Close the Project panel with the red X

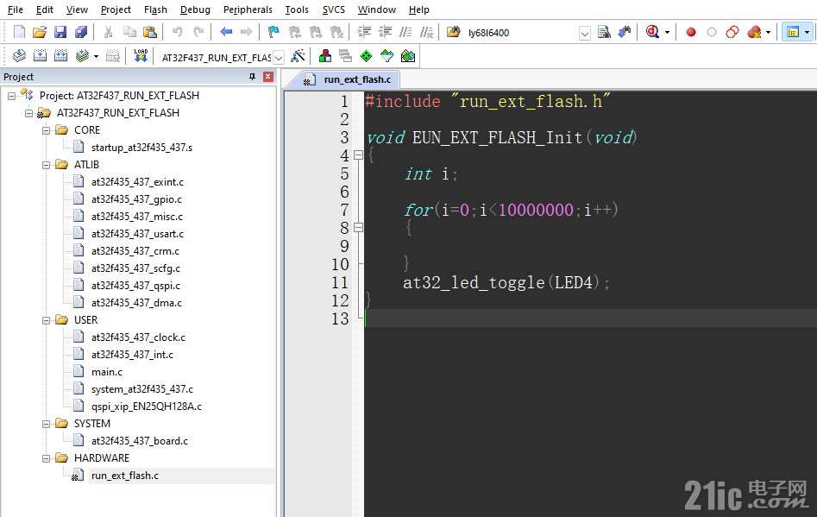click(x=267, y=77)
